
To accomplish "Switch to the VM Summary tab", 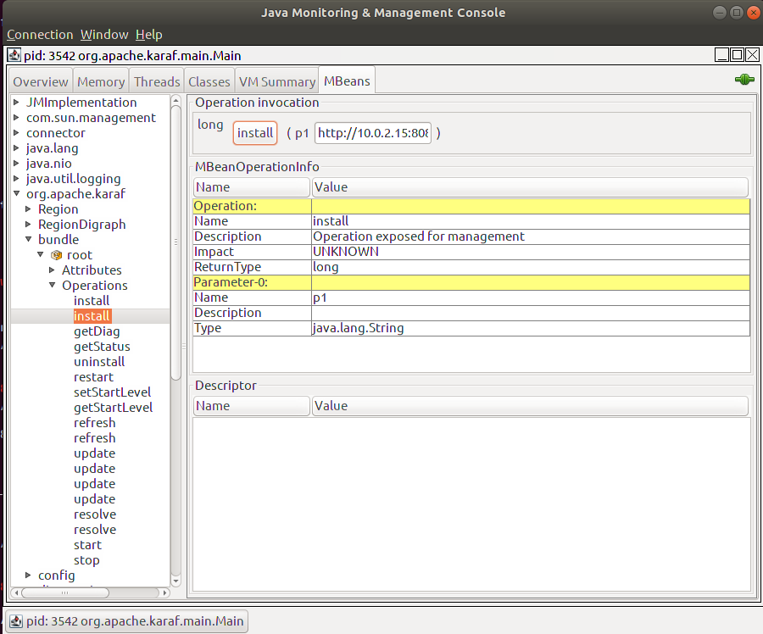I will pos(277,81).
